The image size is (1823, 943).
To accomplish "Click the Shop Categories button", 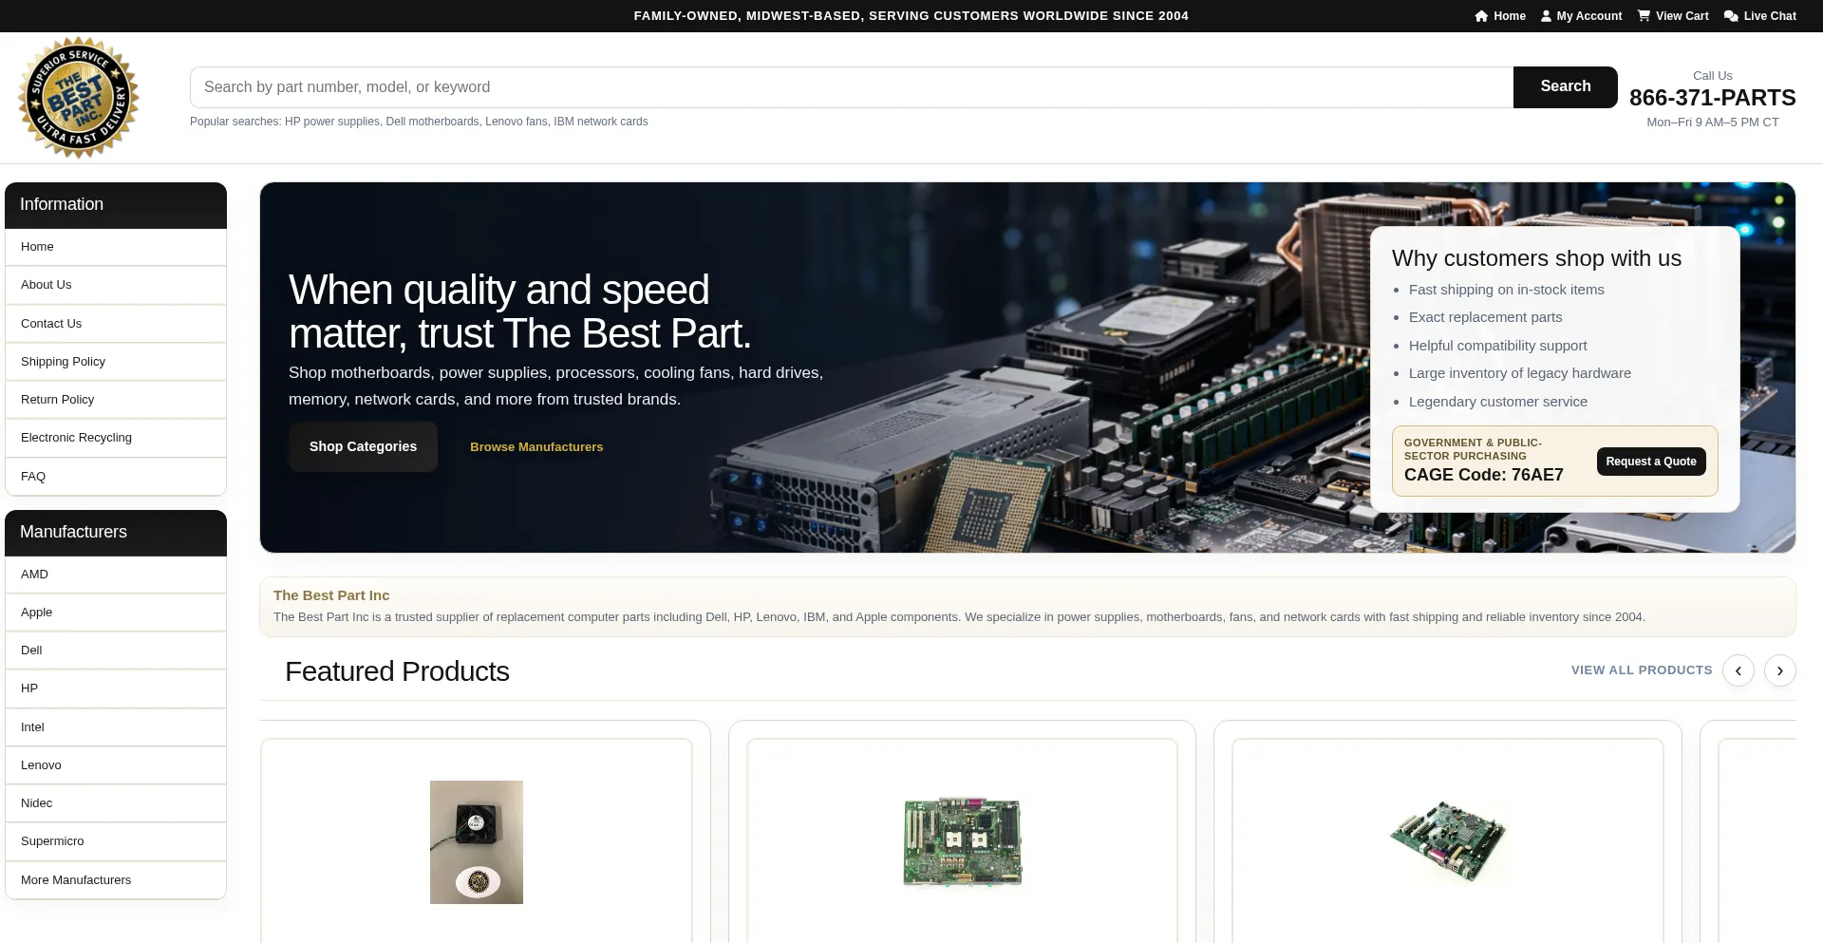I will [x=363, y=446].
